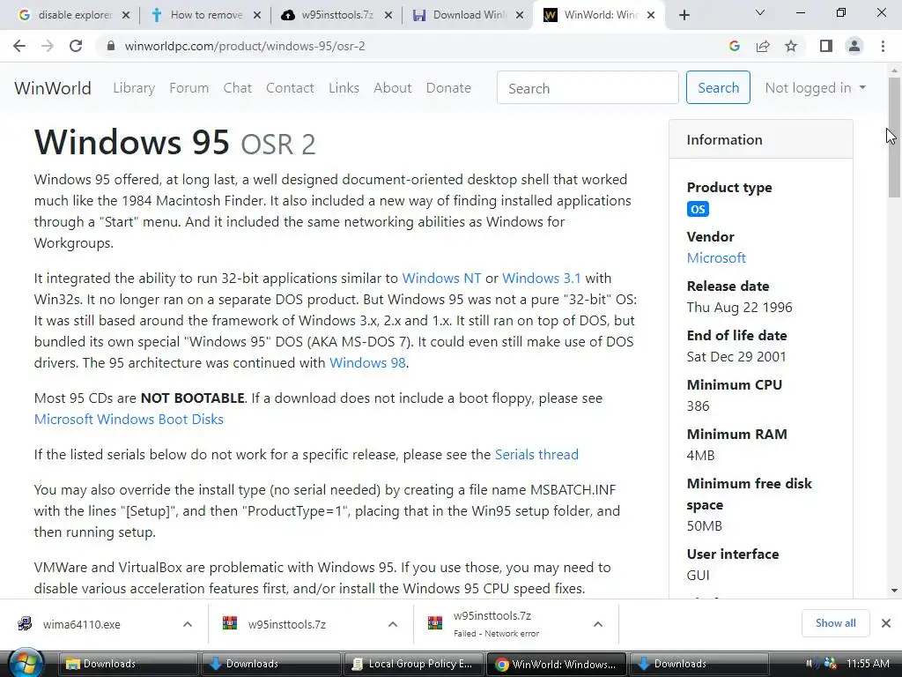Open Local Group Policy Editor taskbar button
Image resolution: width=902 pixels, height=677 pixels.
pyautogui.click(x=414, y=664)
